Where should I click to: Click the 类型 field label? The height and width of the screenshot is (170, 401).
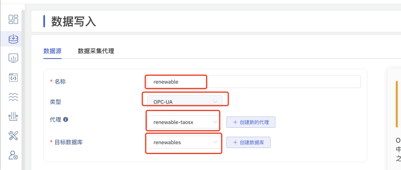coord(56,102)
